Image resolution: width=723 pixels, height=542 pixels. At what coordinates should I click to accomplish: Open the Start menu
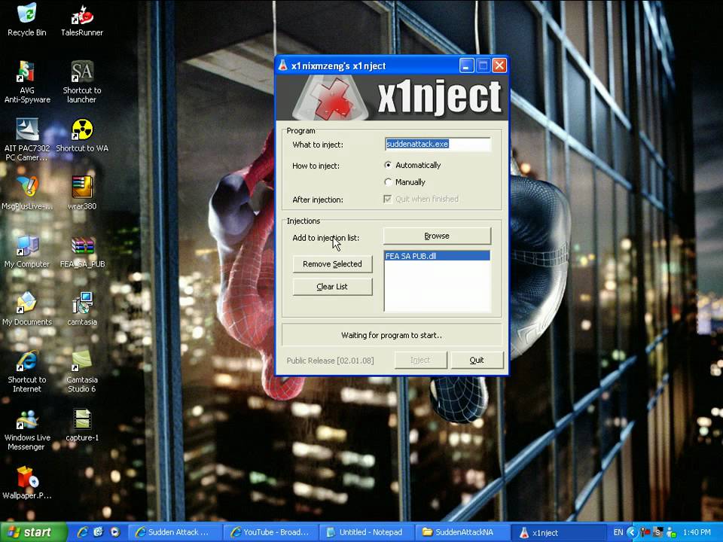(x=34, y=532)
